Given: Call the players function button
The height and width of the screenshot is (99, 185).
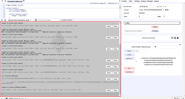Looking at the screenshot, I should tap(129, 51).
